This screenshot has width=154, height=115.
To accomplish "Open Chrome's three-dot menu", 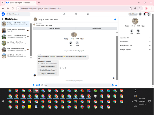I will tap(151, 8).
